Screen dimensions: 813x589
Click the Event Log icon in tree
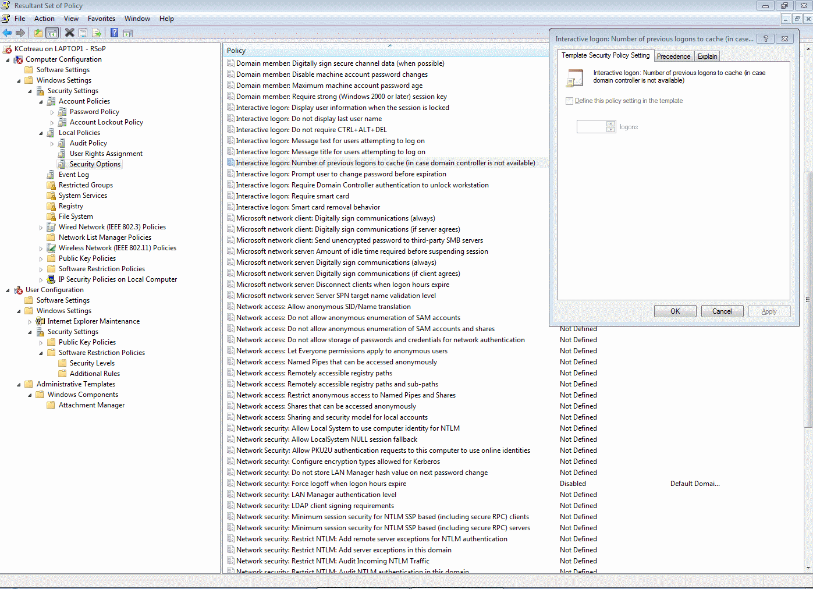tap(51, 175)
